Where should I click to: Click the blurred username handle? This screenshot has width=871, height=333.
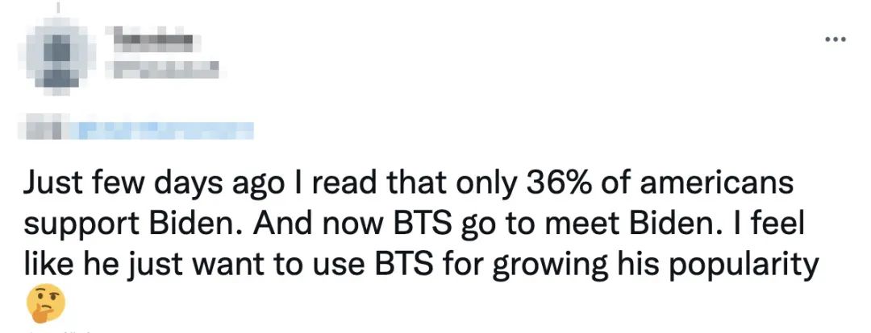click(164, 72)
